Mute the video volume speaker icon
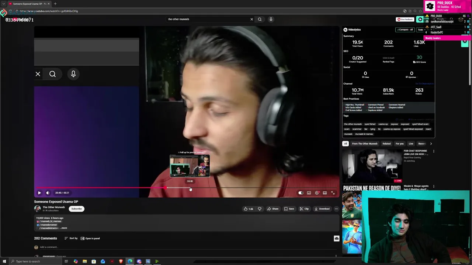472x265 pixels. pos(48,193)
